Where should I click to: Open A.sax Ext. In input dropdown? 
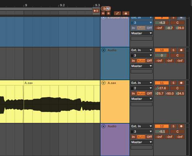[142, 83]
